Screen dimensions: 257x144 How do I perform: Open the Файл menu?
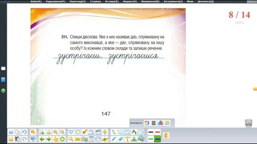tap(36, 2)
